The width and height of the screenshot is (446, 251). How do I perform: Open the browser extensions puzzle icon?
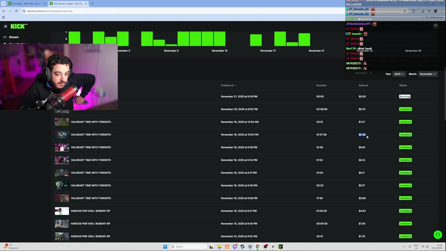pos(414,11)
